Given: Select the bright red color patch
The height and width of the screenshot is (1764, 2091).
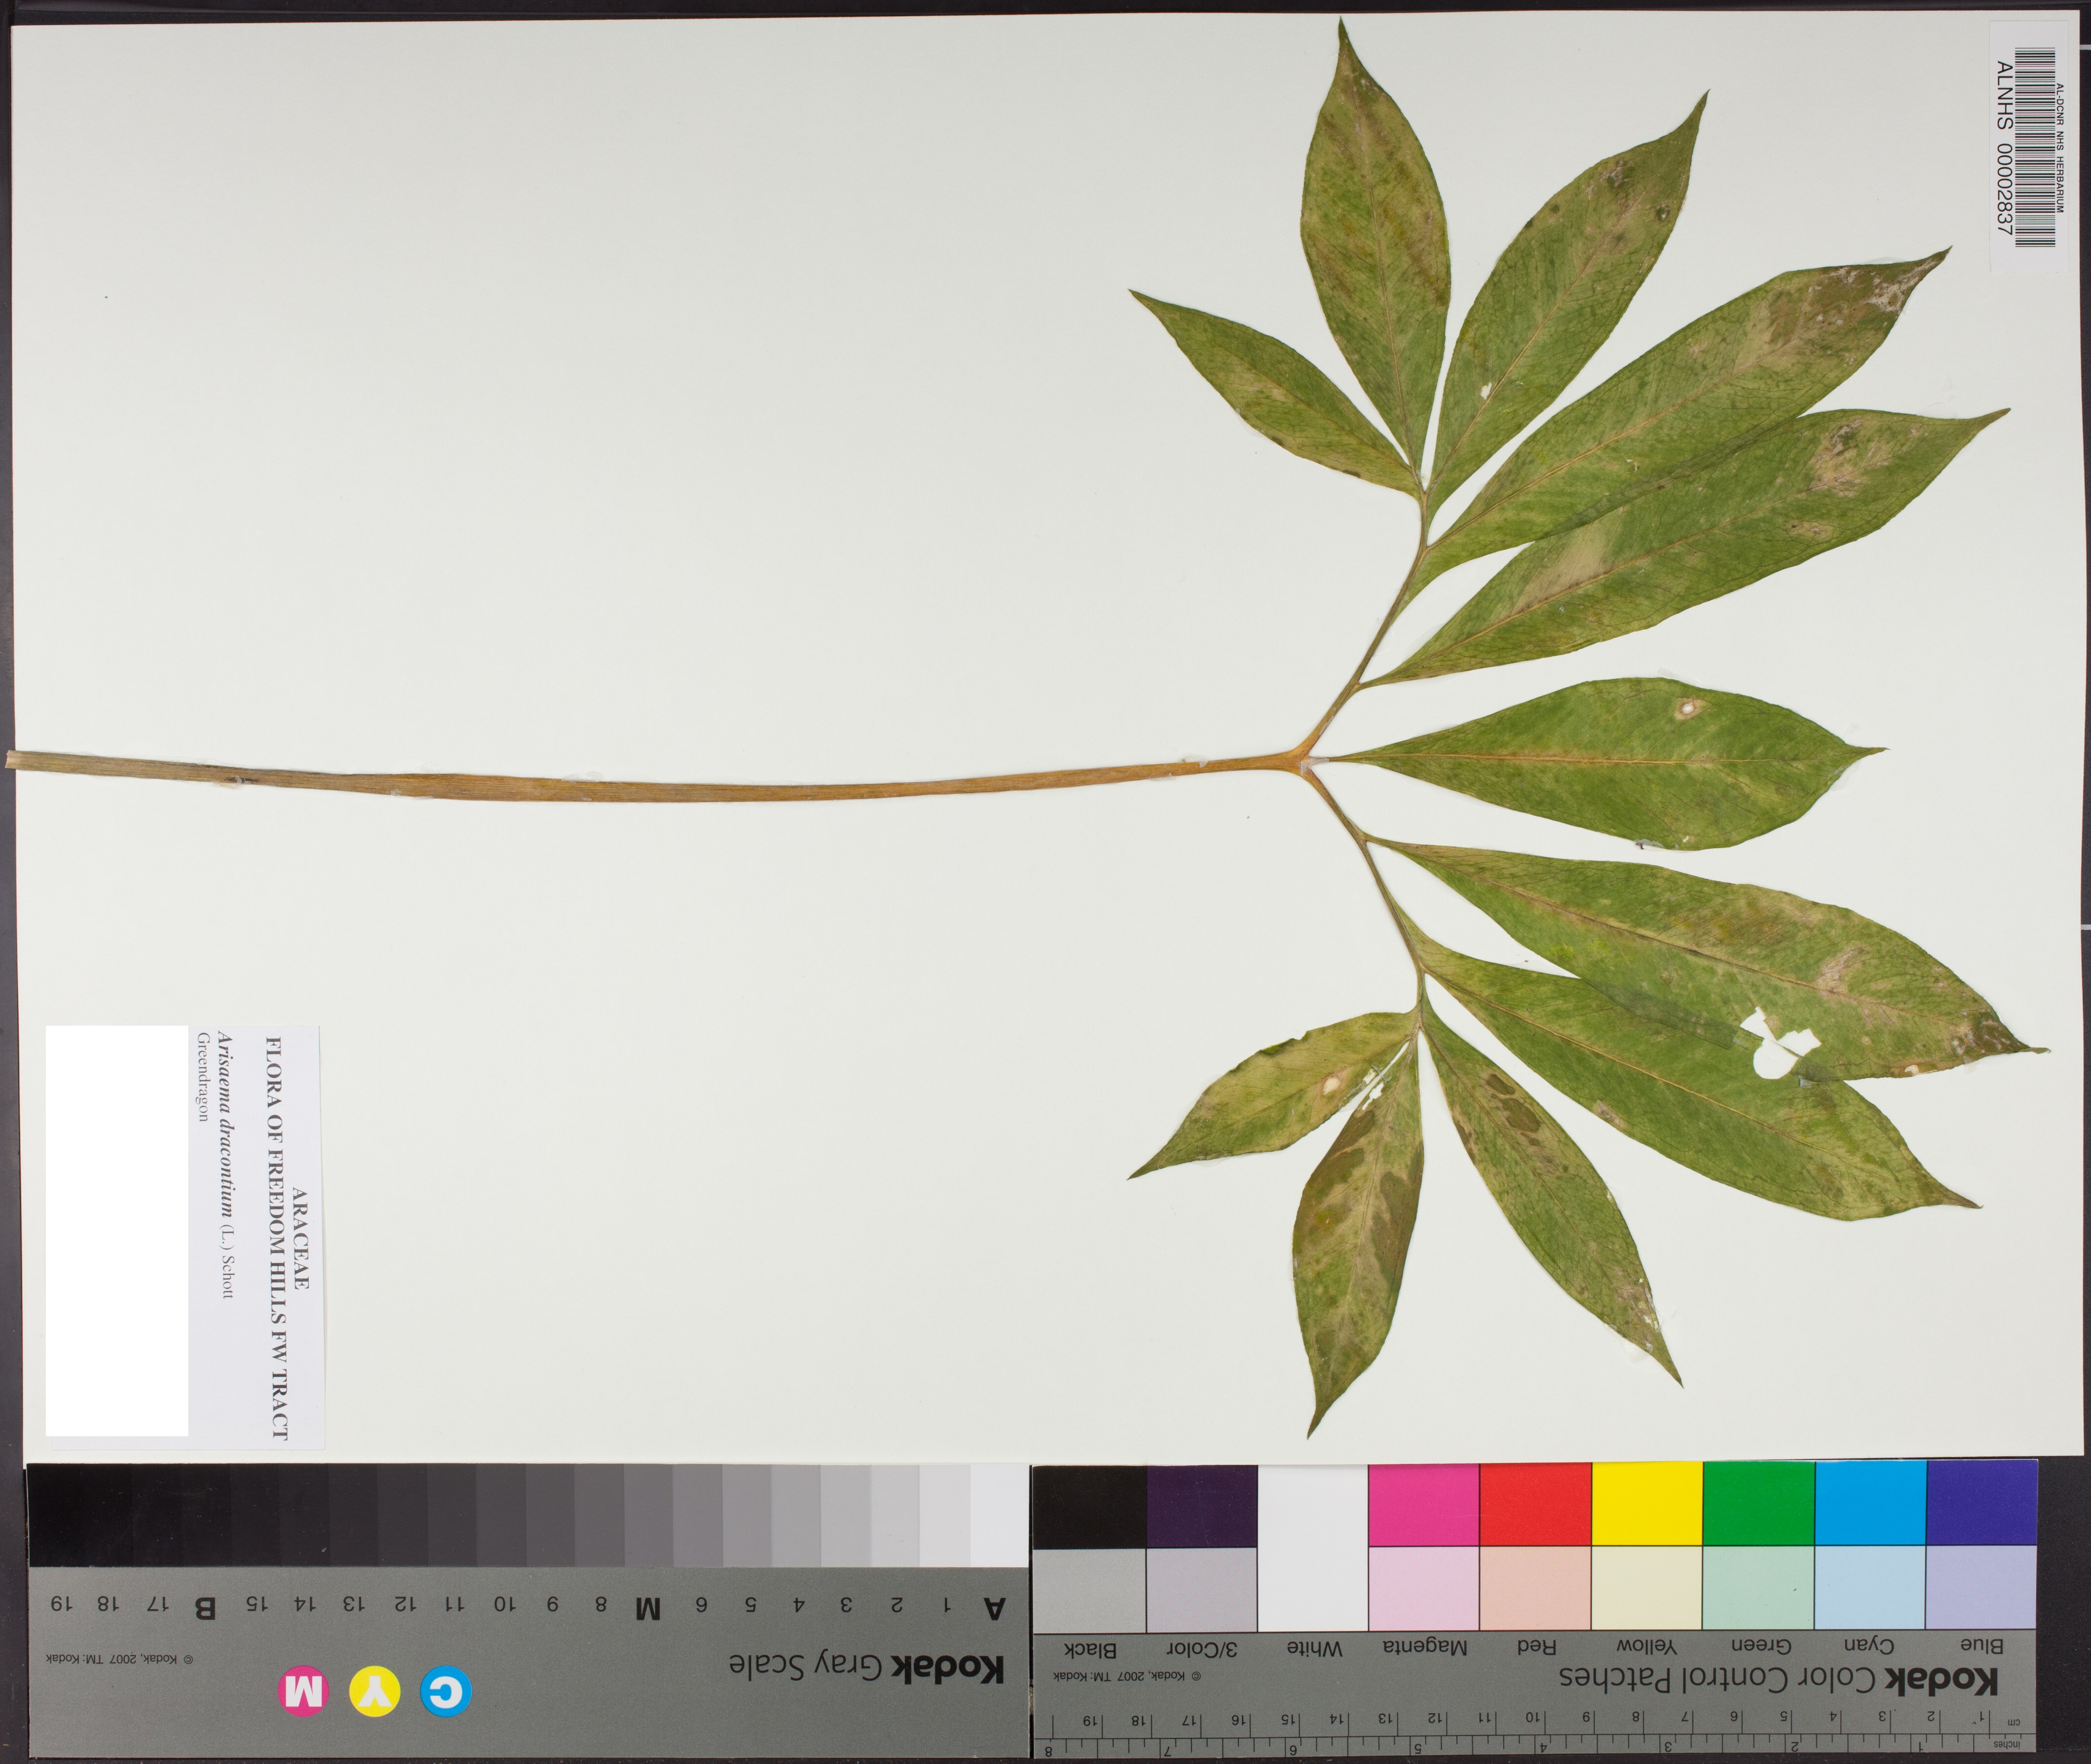Looking at the screenshot, I should [x=1535, y=1503].
